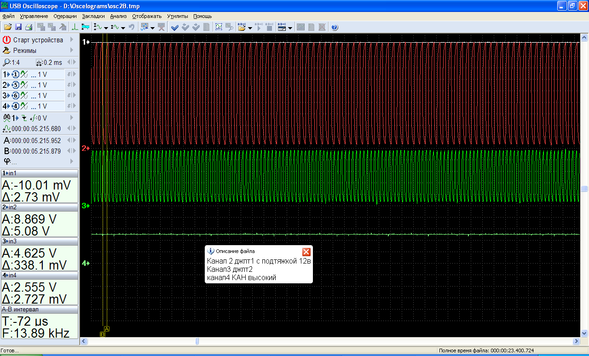
Task: Click cursor marker A at graph bottom
Action: tap(107, 329)
